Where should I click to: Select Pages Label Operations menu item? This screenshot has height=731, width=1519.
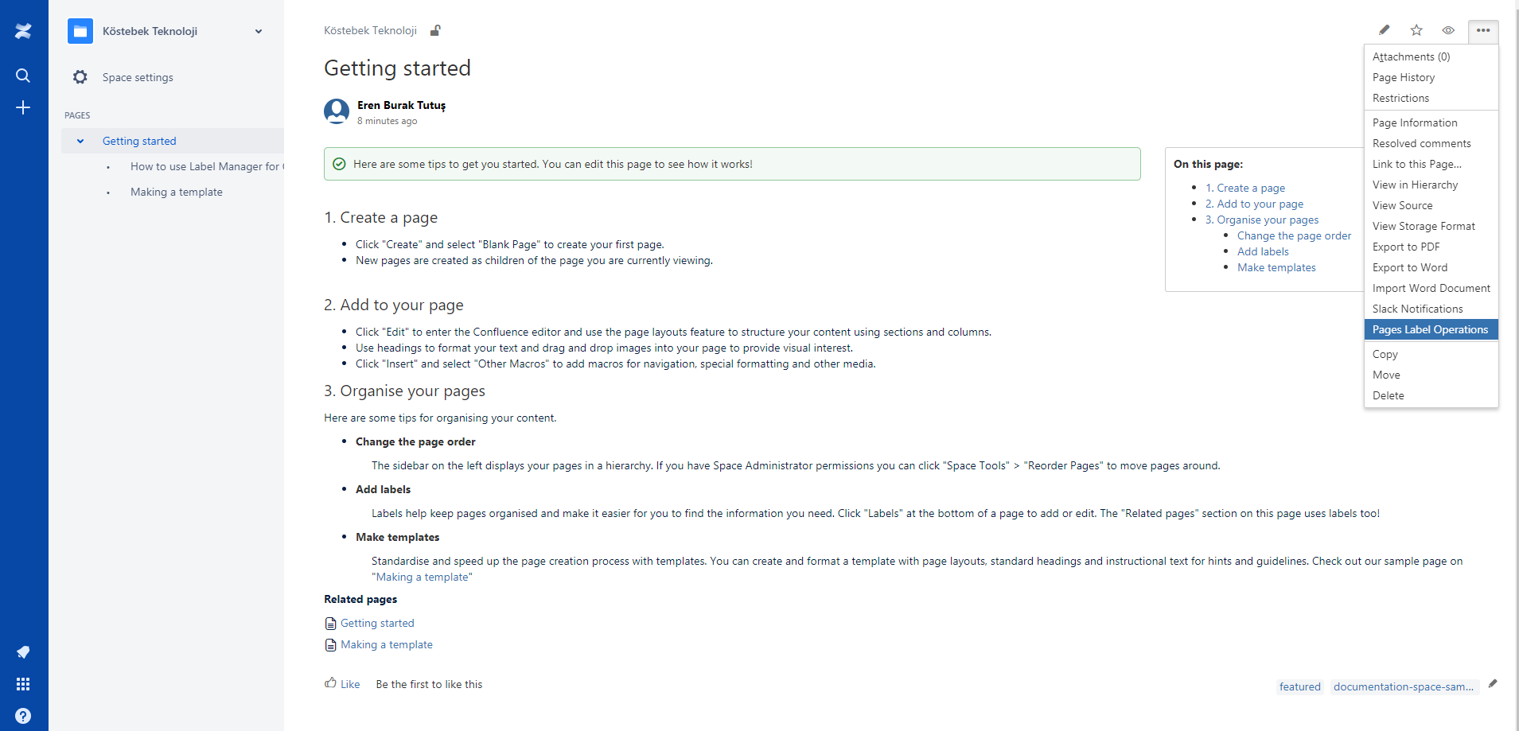coord(1430,329)
